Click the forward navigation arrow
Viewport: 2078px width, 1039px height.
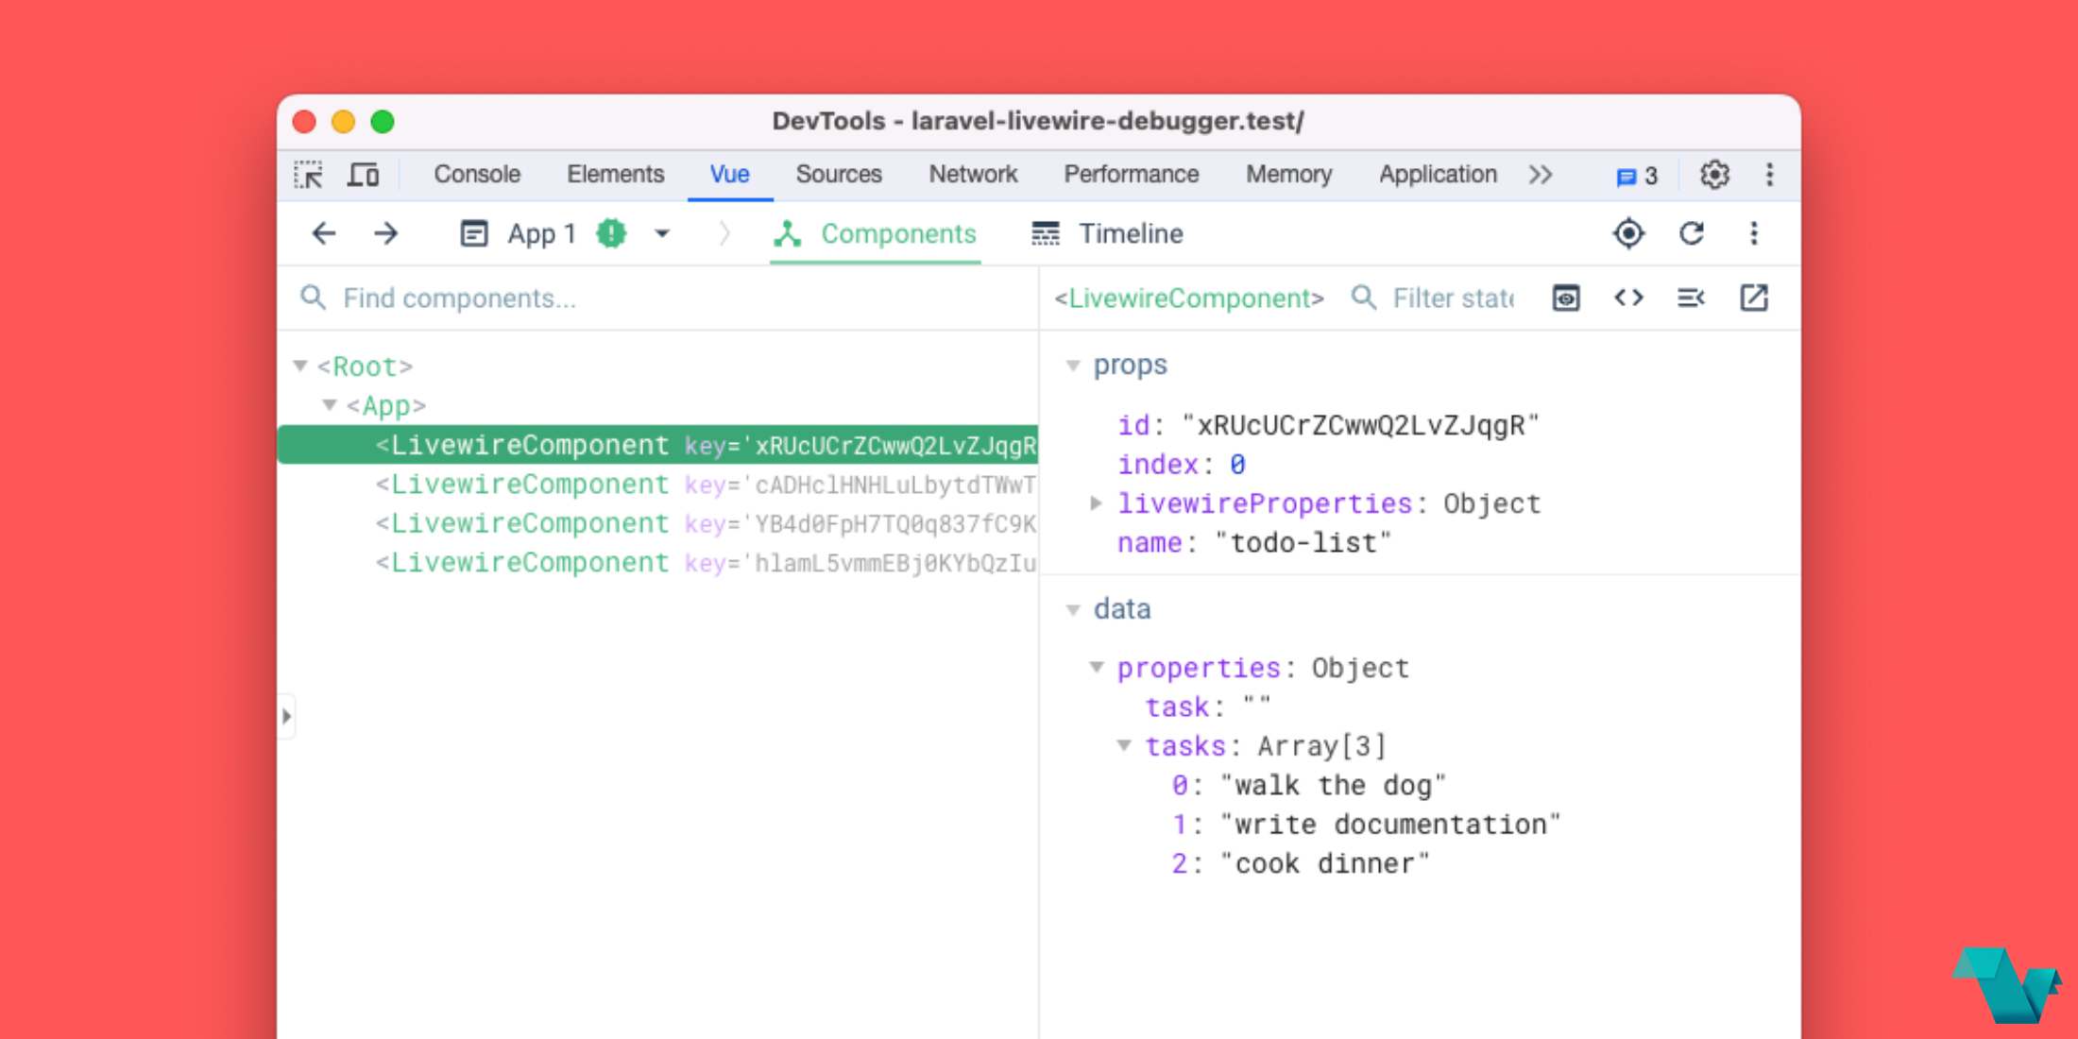tap(386, 233)
